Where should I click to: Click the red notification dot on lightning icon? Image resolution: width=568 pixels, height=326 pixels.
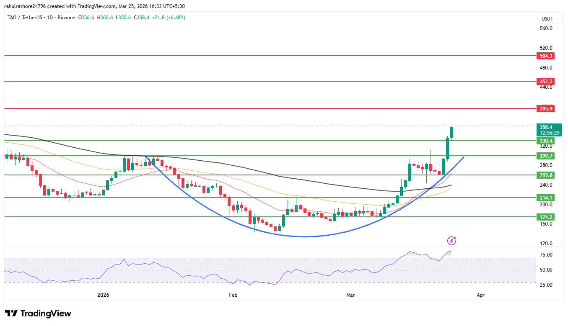[455, 237]
